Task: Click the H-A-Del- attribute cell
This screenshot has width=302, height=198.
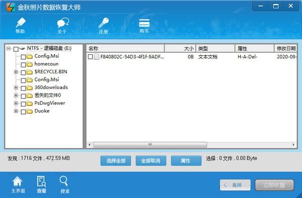Action: (248, 57)
